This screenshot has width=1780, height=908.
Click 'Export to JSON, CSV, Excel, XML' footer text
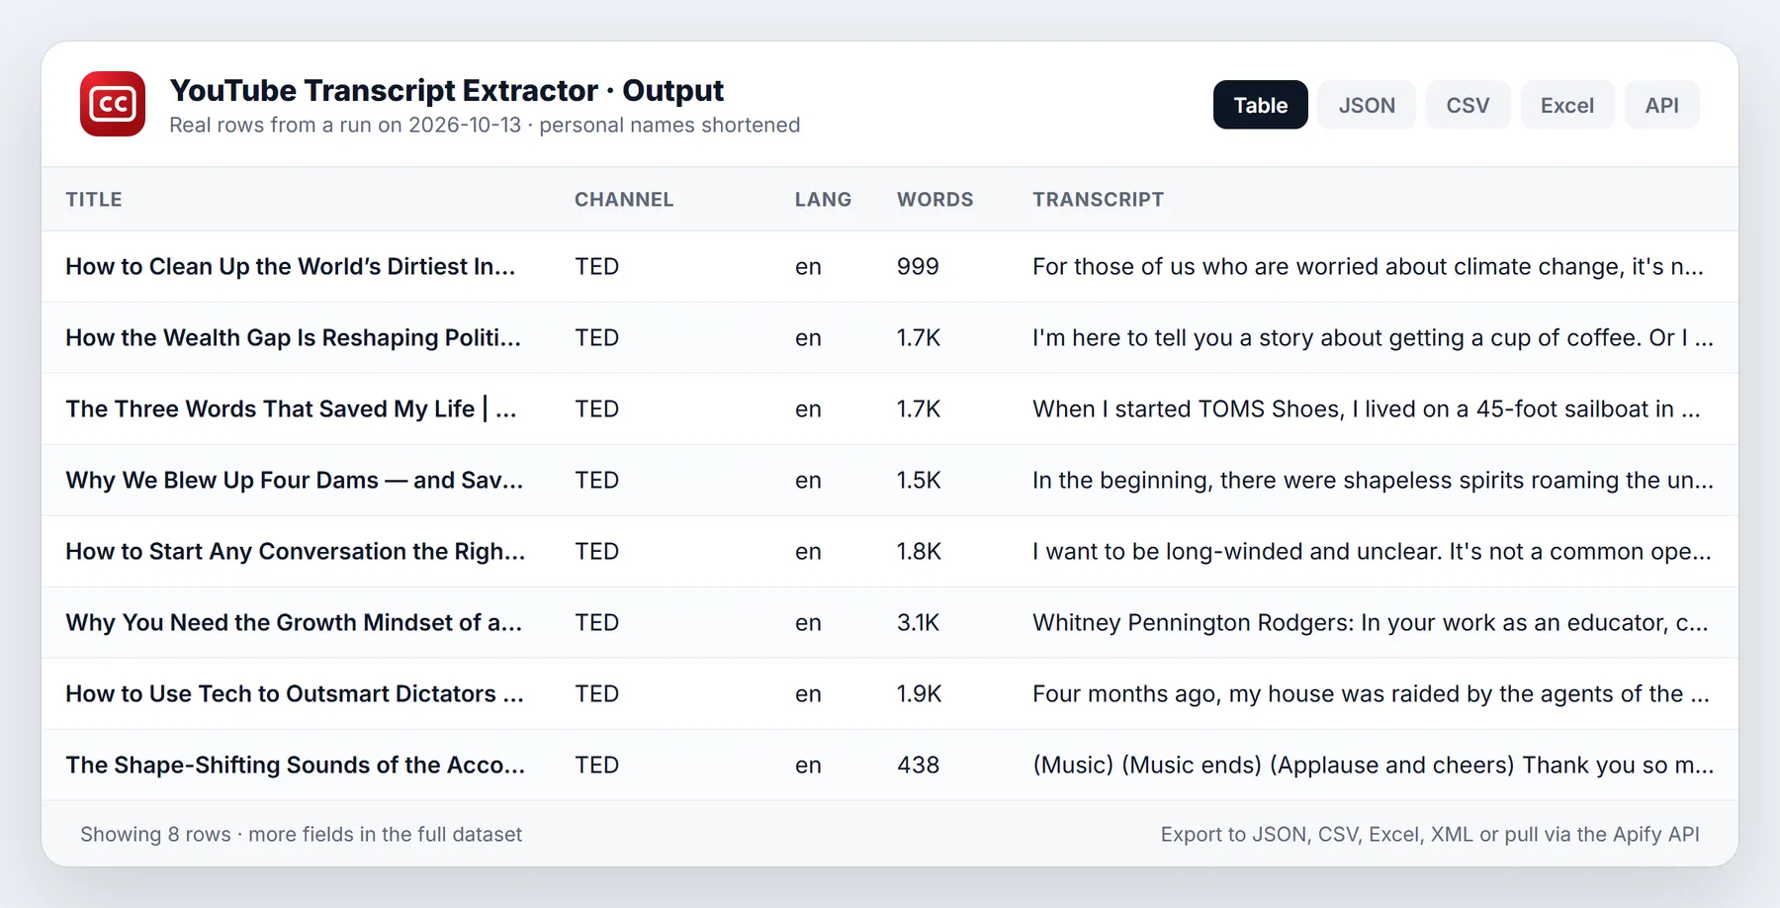click(x=1317, y=834)
